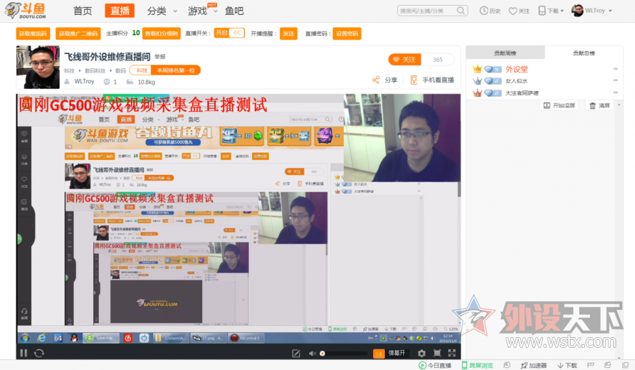Unmute the player speaker icon
This screenshot has height=370, width=635.
pyautogui.click(x=312, y=353)
